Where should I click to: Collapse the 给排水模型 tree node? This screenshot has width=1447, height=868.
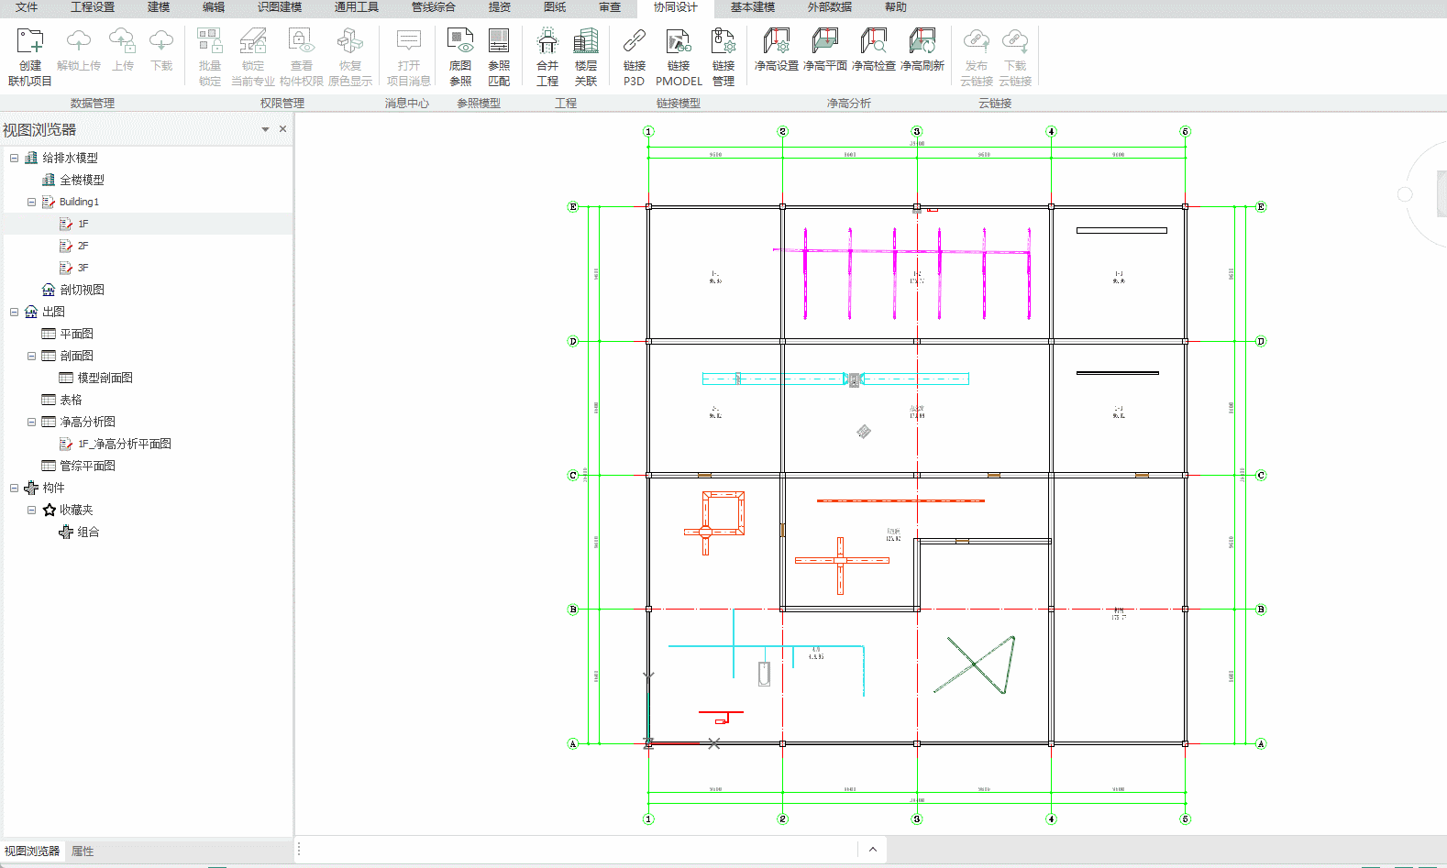click(x=14, y=158)
